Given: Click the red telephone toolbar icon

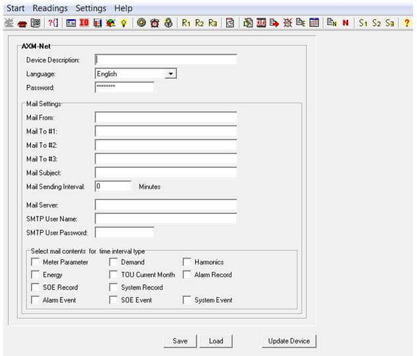Looking at the screenshot, I should pos(22,22).
